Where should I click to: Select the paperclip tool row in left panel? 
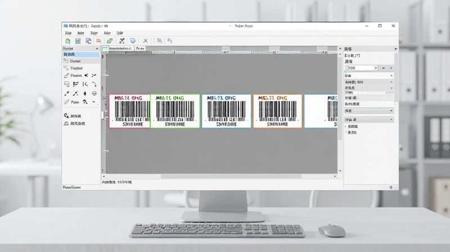(71, 102)
